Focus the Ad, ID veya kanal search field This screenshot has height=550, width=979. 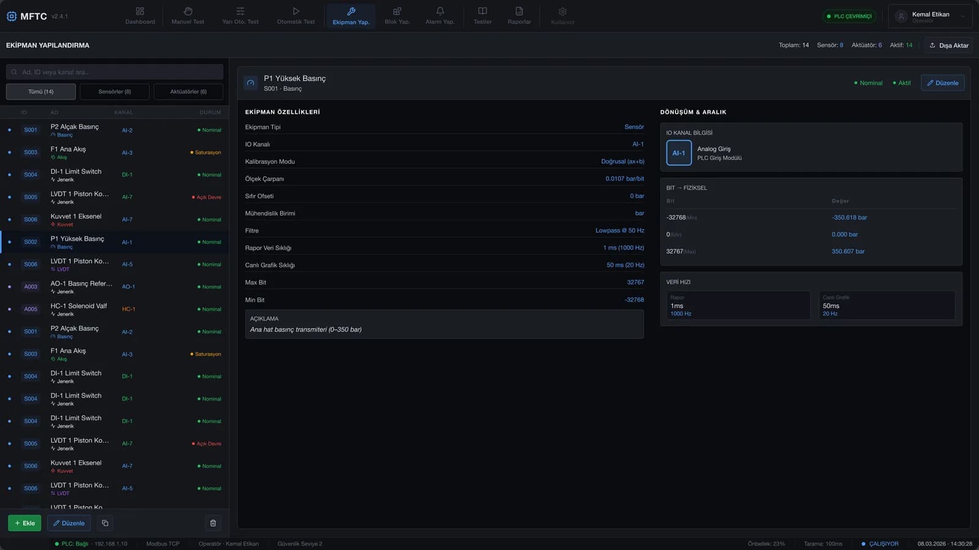click(114, 72)
